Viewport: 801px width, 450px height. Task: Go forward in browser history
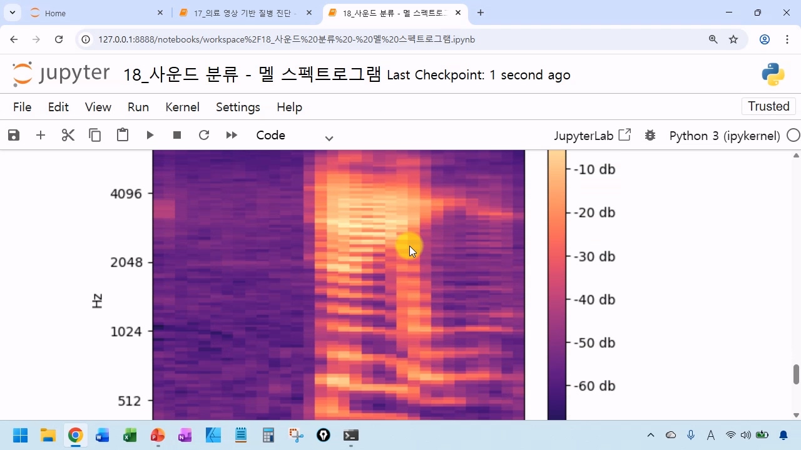(x=36, y=39)
